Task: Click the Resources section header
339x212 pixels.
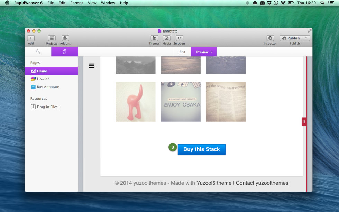Action: click(x=38, y=98)
